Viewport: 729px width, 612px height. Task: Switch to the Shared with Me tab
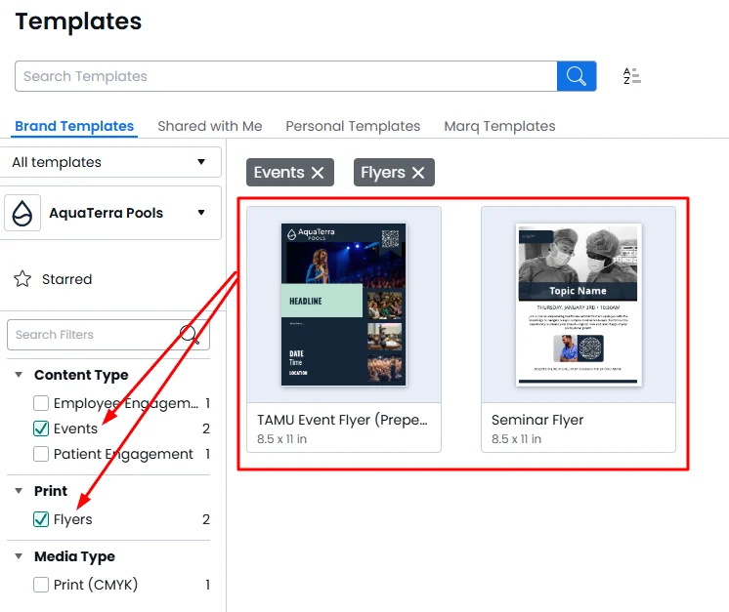pyautogui.click(x=210, y=126)
